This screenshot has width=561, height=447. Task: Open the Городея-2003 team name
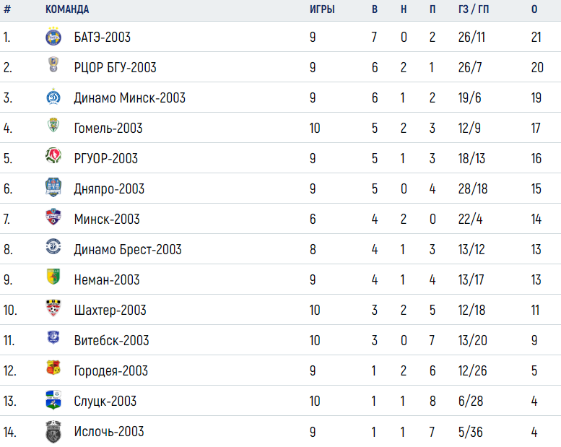pyautogui.click(x=111, y=370)
